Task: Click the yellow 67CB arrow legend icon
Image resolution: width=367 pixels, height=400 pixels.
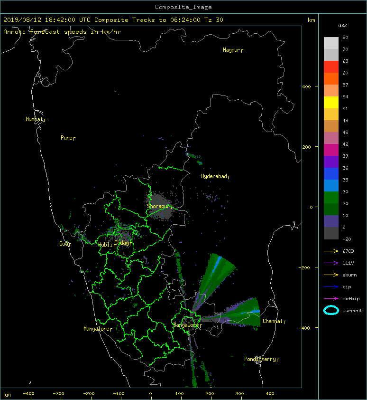Action: (x=331, y=251)
